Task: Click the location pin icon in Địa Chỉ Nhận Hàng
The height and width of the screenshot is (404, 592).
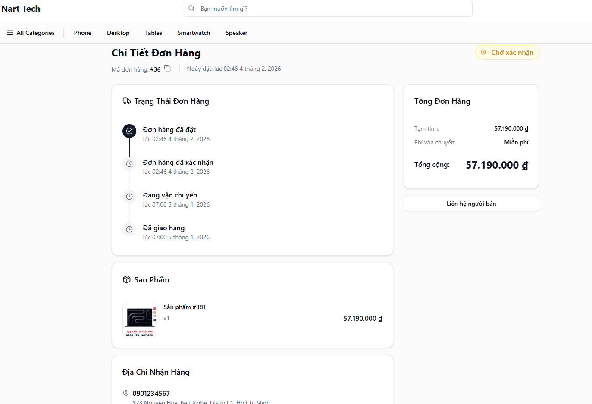Action: (126, 393)
